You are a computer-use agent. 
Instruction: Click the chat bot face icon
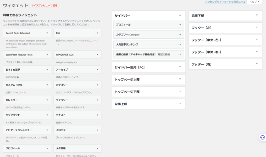[263, 137]
